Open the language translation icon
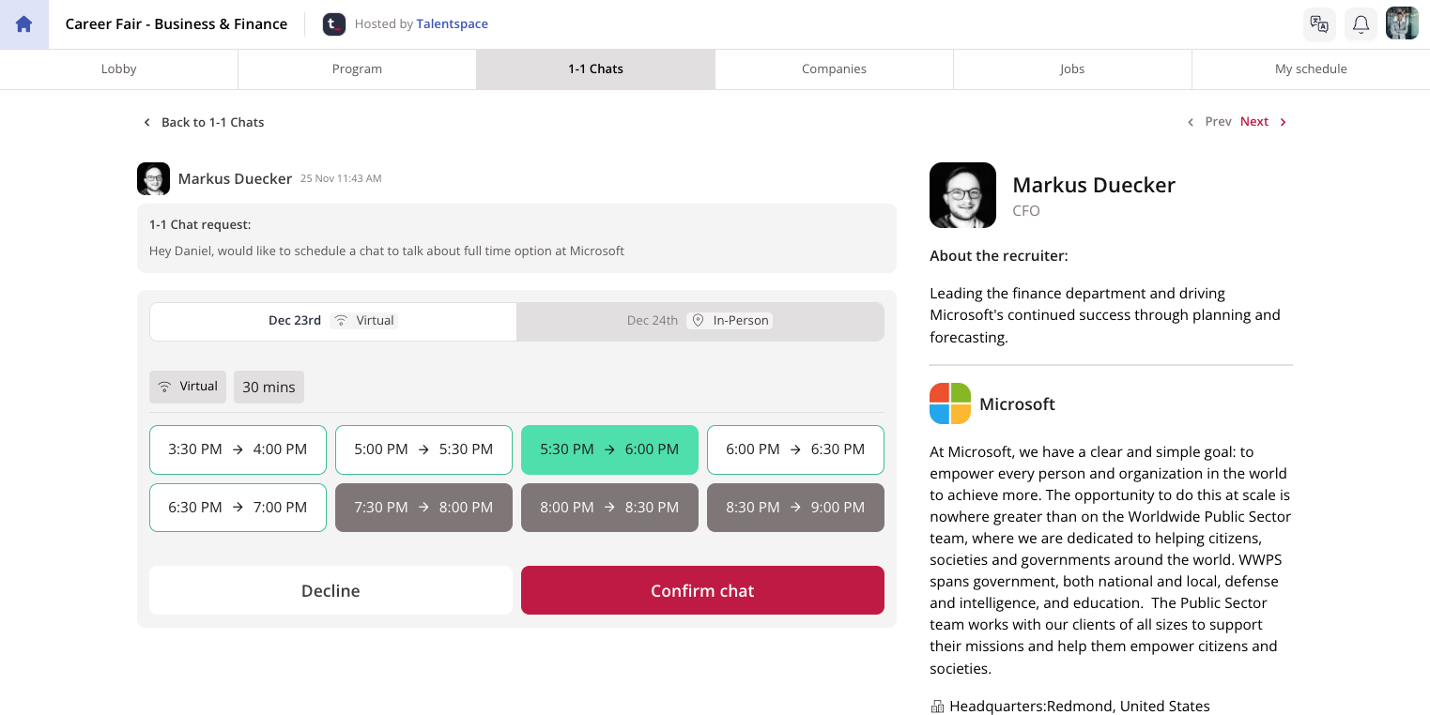Image resolution: width=1430 pixels, height=715 pixels. (x=1319, y=24)
